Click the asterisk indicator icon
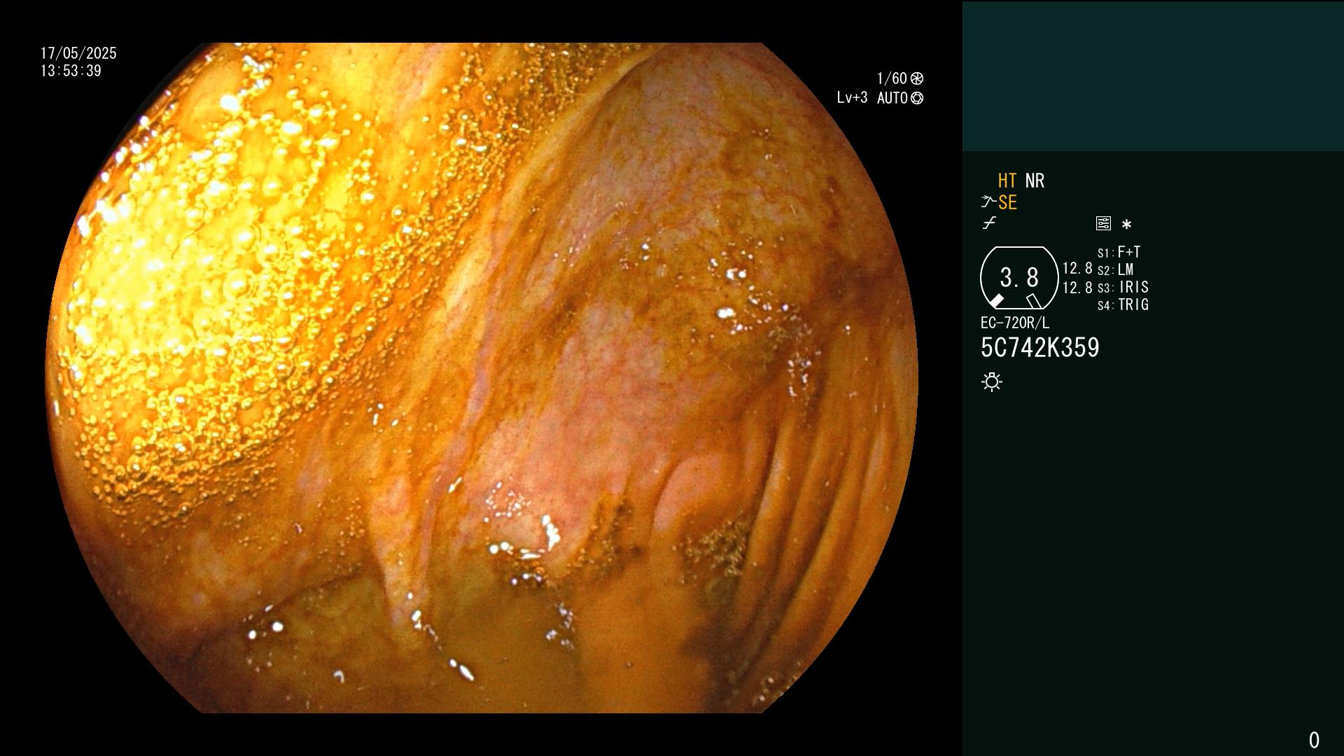This screenshot has width=1344, height=756. point(1126,225)
